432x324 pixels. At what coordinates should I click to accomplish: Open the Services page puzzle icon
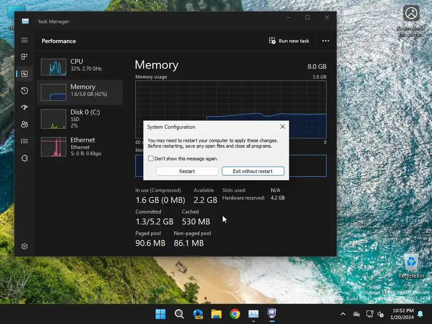coord(24,158)
